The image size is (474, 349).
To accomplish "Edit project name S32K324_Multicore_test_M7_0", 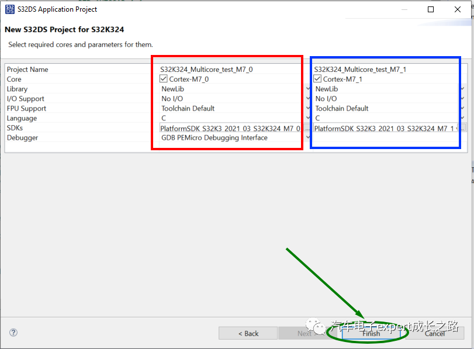I will [x=206, y=69].
